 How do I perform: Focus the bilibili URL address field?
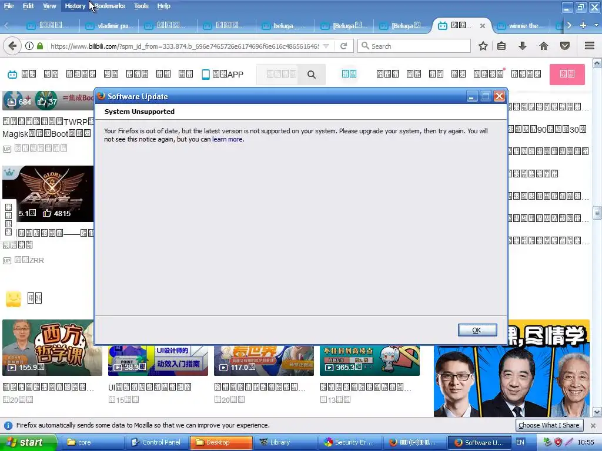click(x=184, y=46)
